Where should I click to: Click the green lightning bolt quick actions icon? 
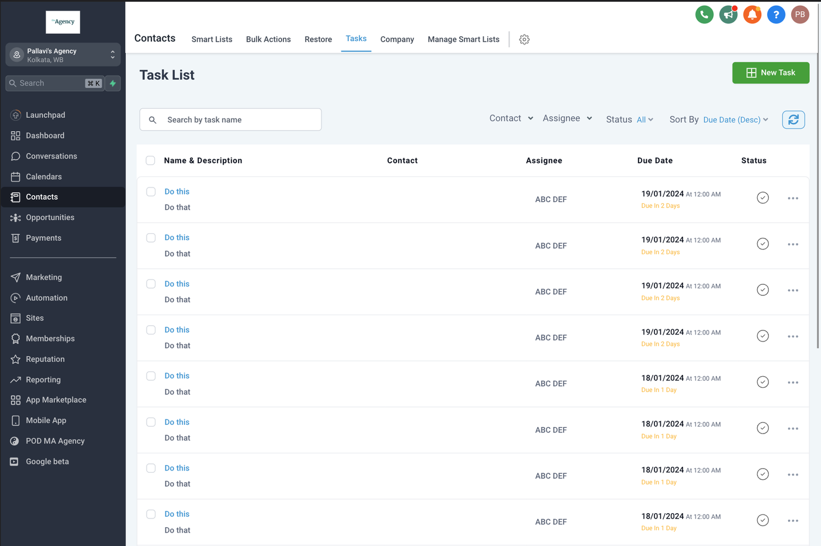click(x=113, y=83)
